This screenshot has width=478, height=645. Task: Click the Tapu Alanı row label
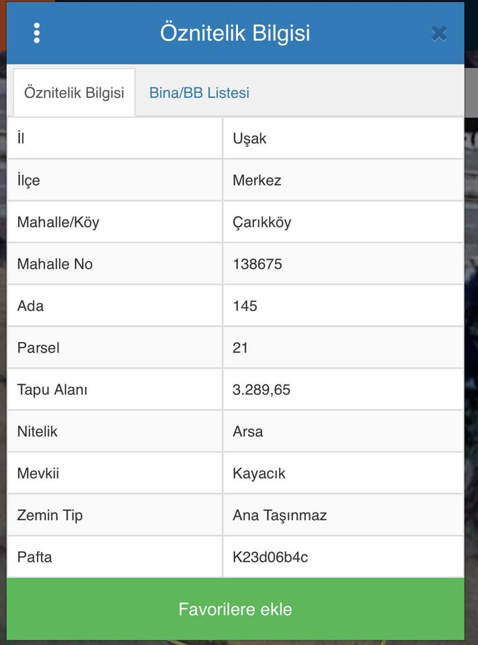coord(52,390)
